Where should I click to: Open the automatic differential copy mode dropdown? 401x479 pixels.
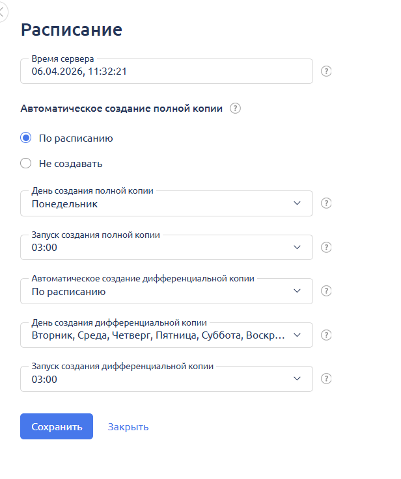click(167, 291)
